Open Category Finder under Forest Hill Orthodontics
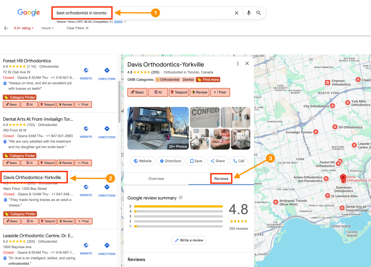Screen dimensions: 371x267 pos(20,97)
